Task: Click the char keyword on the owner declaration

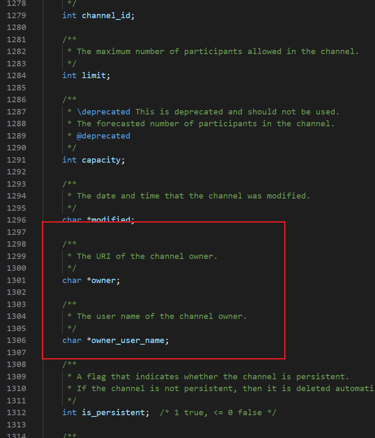Action: 72,280
